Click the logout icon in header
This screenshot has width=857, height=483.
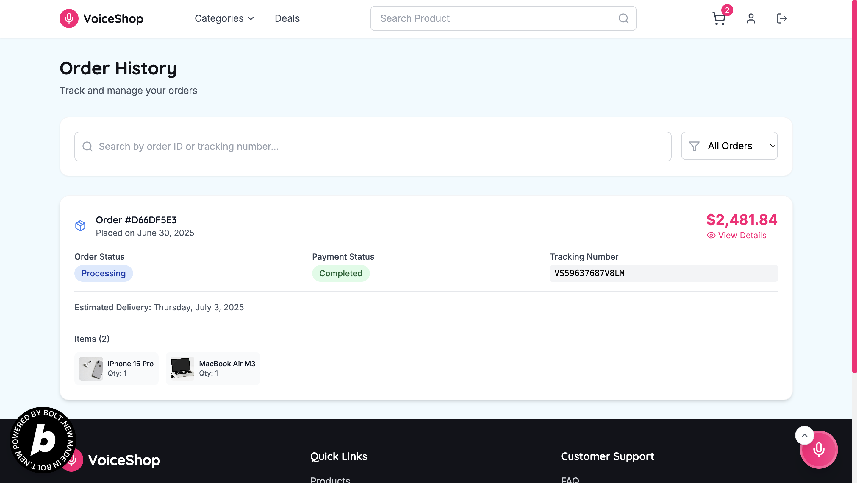coord(781,18)
